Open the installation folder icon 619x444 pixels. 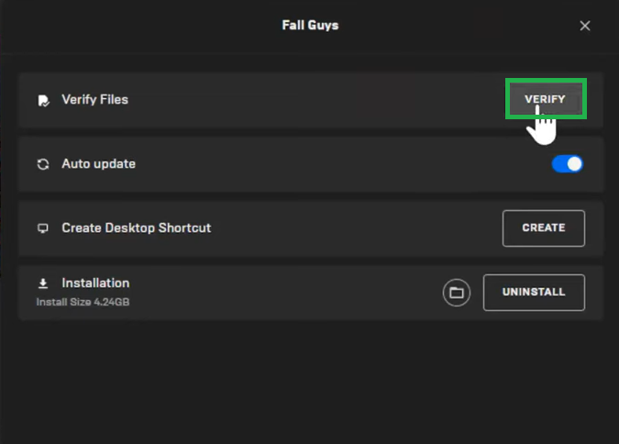click(457, 293)
